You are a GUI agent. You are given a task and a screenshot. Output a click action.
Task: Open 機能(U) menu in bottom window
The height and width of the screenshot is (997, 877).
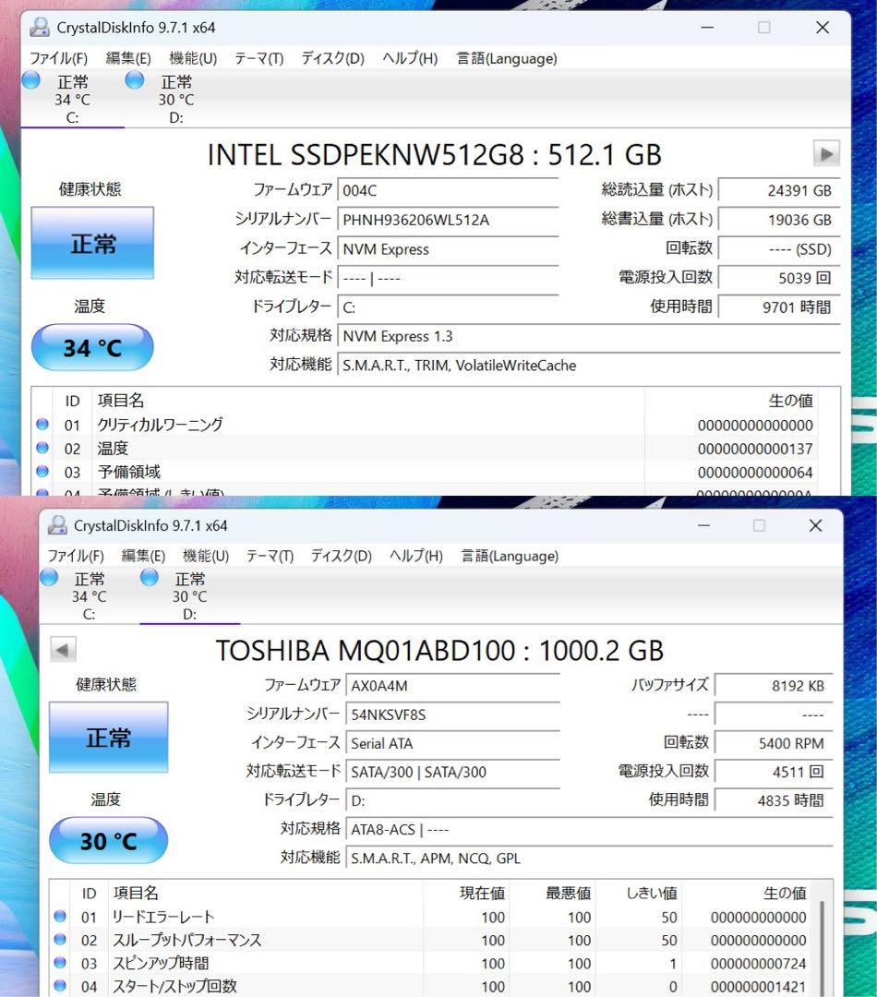tap(206, 556)
